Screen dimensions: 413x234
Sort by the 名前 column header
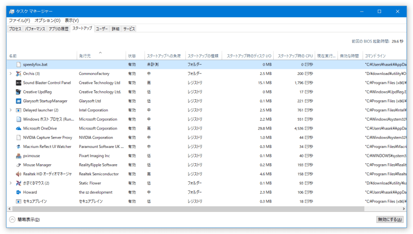coord(42,56)
